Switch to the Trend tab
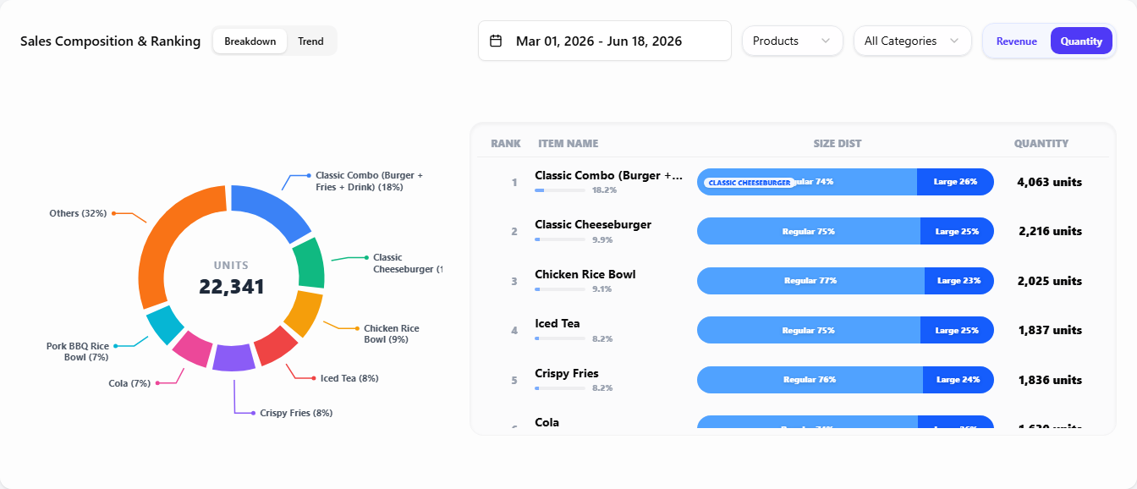The image size is (1137, 489). point(310,41)
